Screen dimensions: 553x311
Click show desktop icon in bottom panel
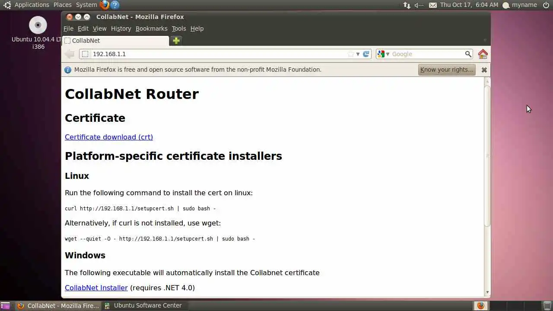tap(5, 305)
